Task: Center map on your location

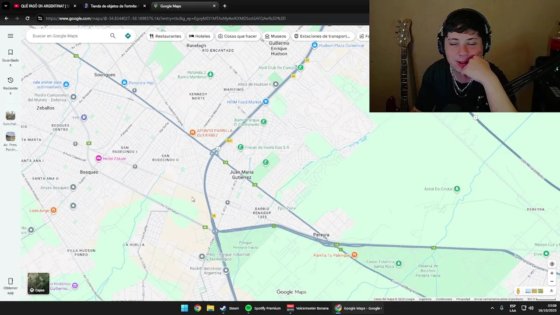Action: 552,264
